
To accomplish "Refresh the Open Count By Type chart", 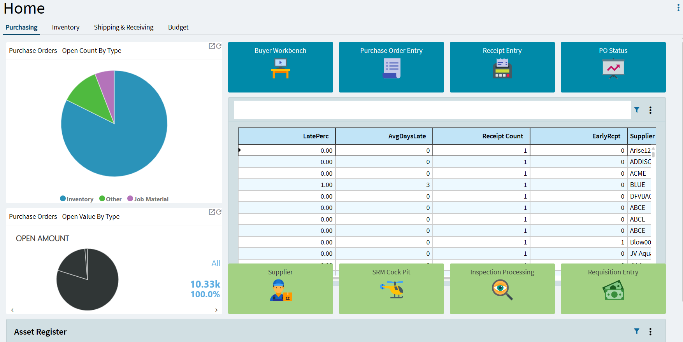I will (x=219, y=46).
